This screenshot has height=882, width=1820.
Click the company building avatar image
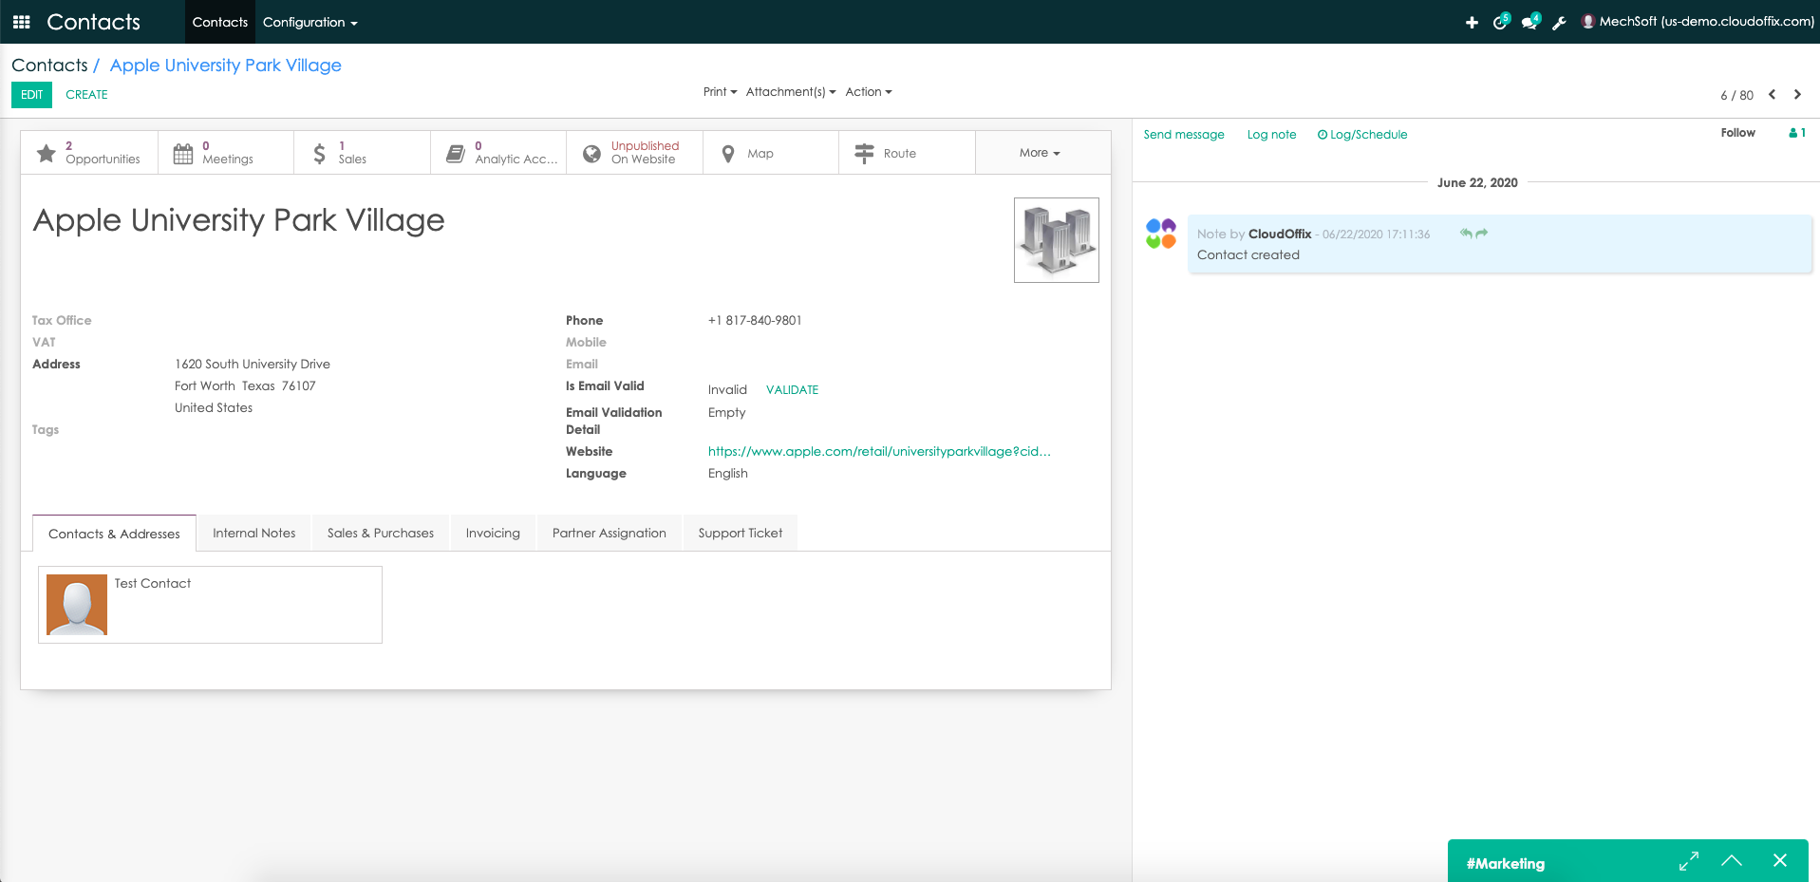pyautogui.click(x=1057, y=240)
